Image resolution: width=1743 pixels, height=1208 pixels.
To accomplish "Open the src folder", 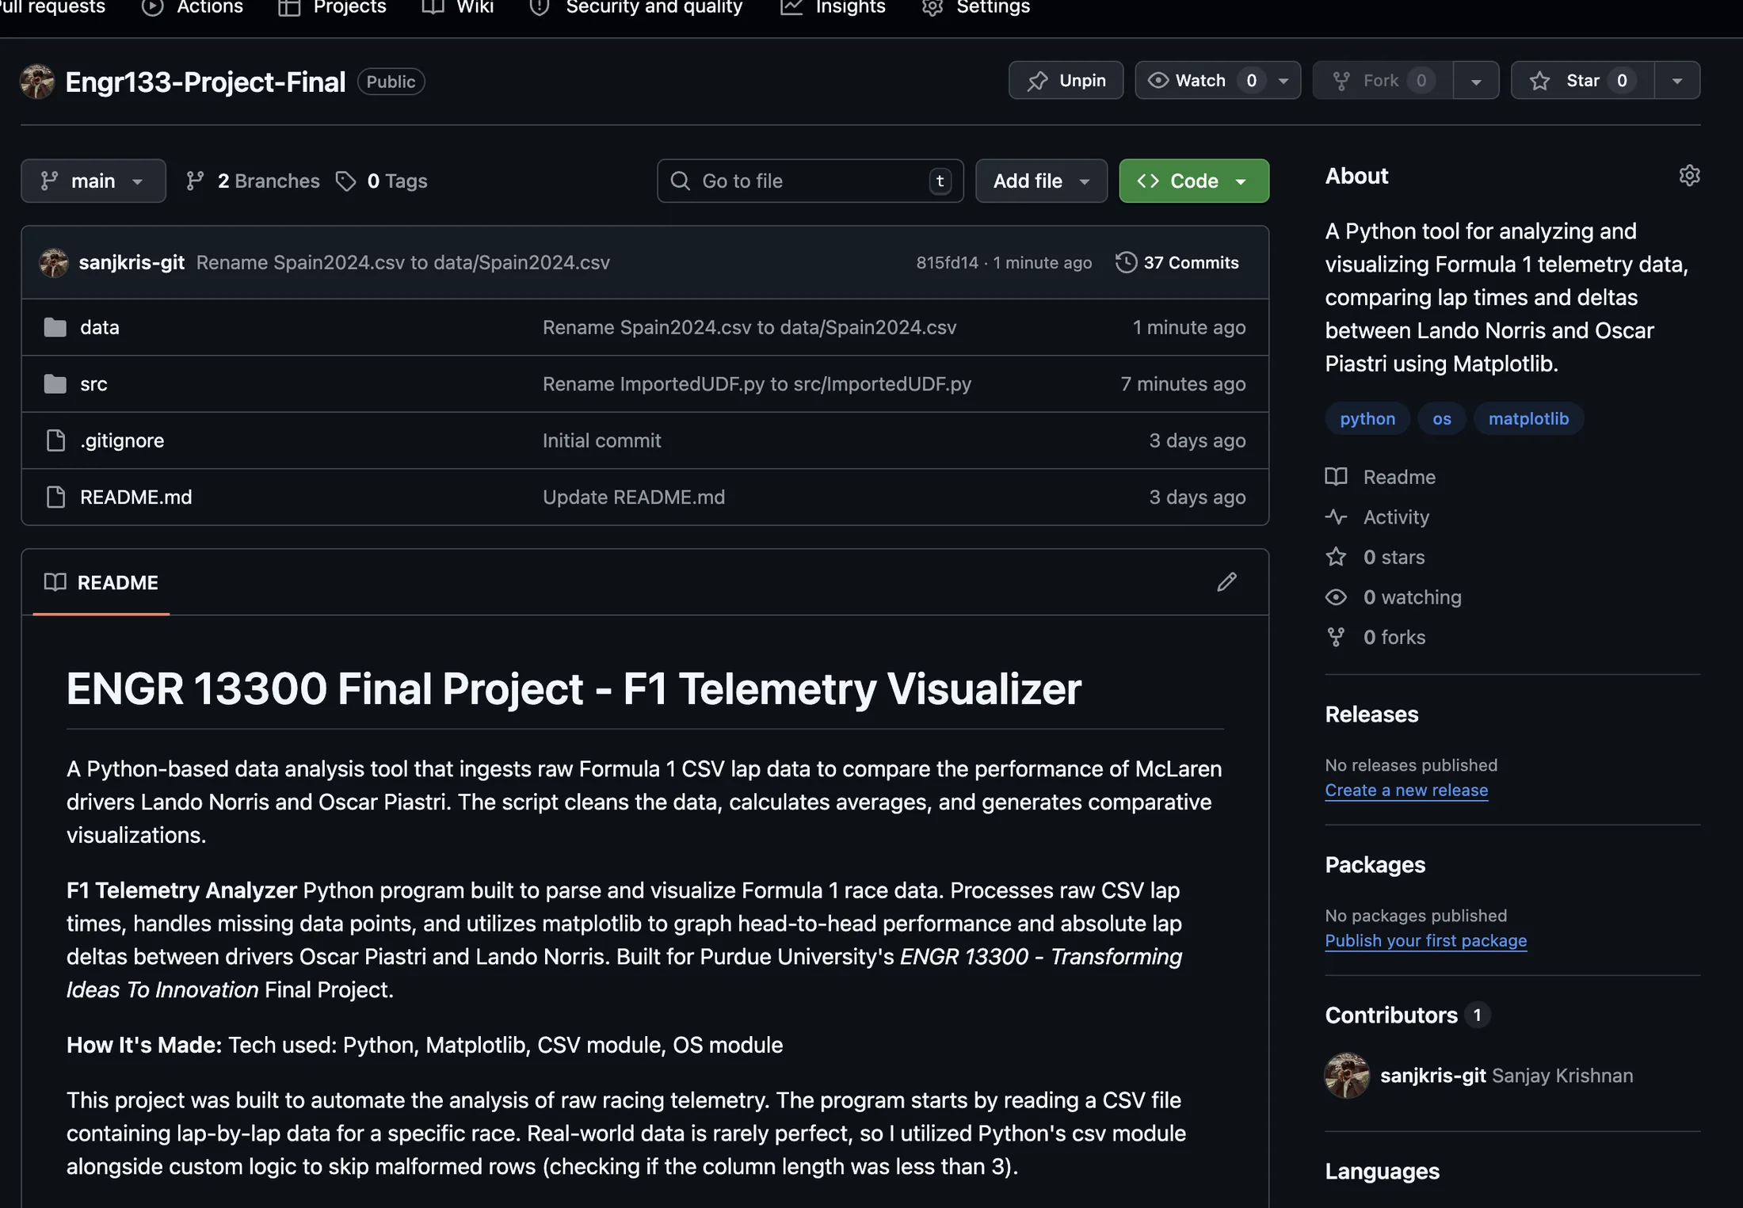I will click(x=93, y=384).
